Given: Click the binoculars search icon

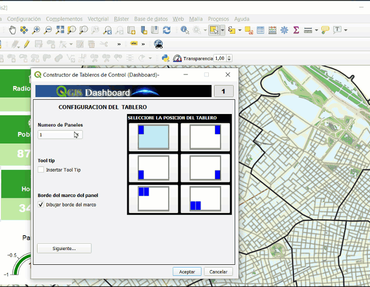Looking at the screenshot, I should coord(158,44).
